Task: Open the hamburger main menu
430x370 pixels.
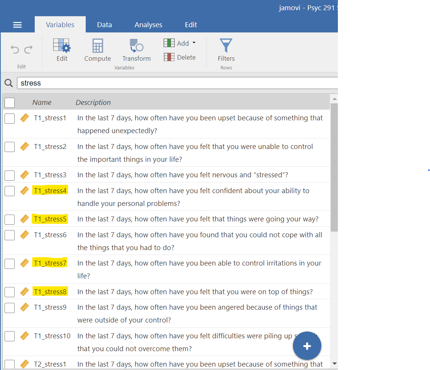Action: [17, 25]
